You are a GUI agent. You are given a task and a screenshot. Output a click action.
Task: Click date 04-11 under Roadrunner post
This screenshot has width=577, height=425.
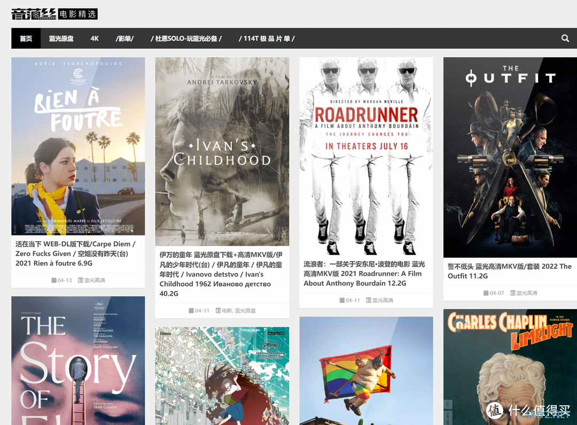(x=353, y=301)
